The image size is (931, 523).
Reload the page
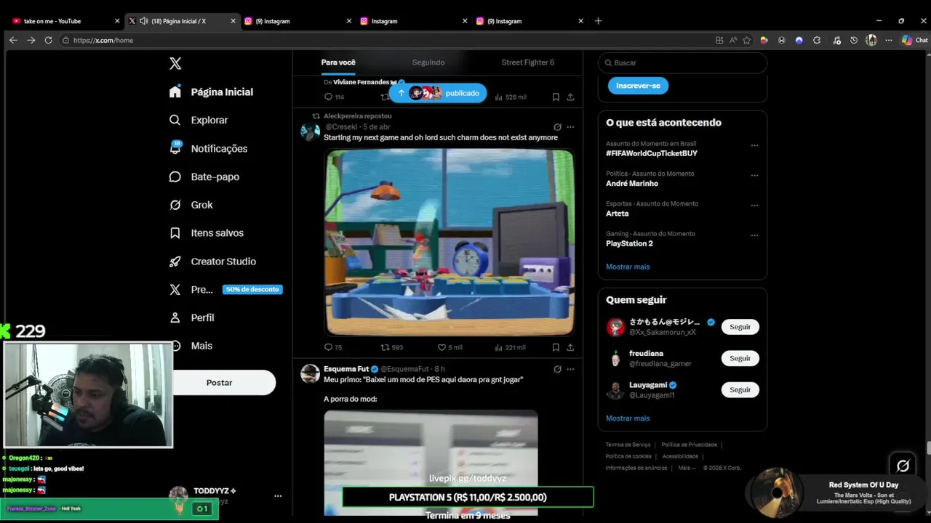(48, 40)
